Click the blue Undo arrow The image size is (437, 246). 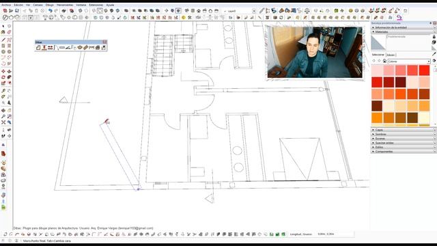point(50,11)
